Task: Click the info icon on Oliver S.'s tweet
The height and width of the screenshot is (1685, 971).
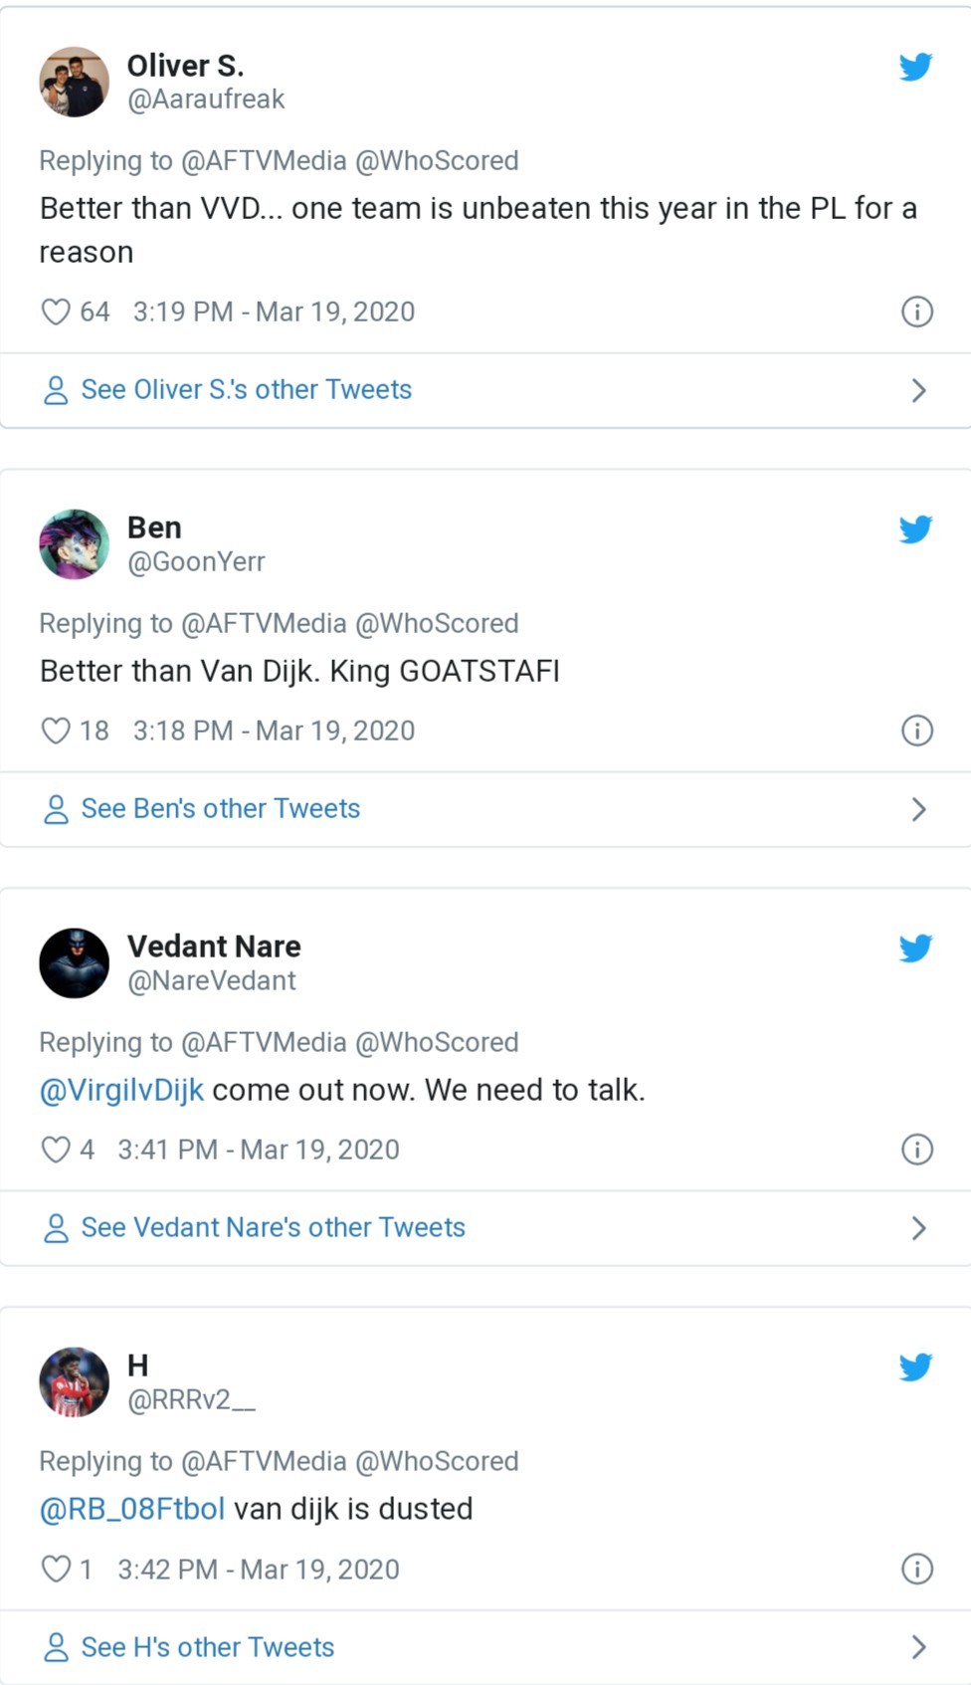Action: click(x=915, y=312)
